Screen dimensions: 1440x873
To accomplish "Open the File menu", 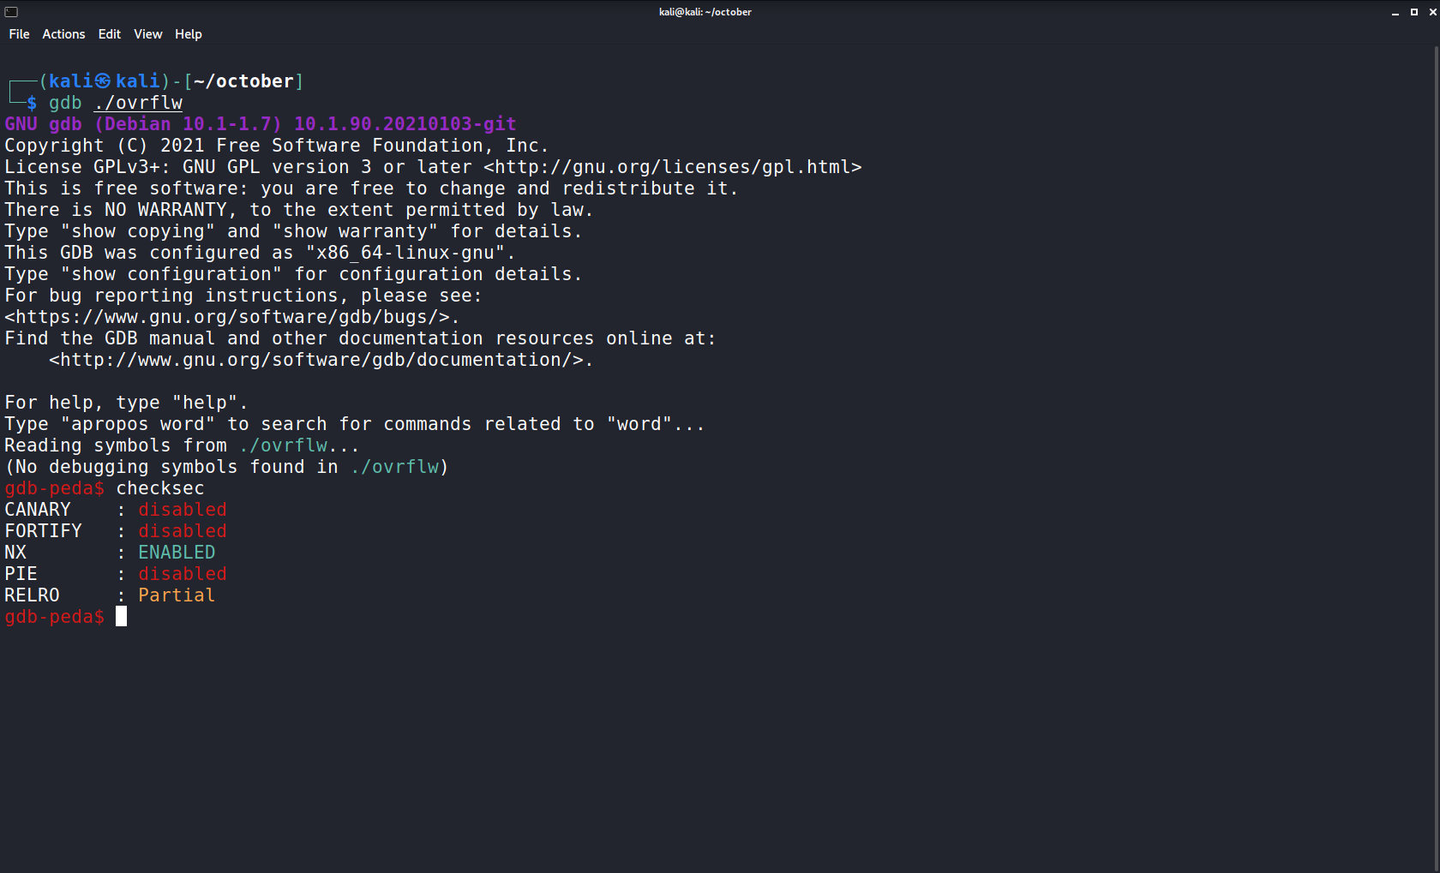I will (19, 34).
